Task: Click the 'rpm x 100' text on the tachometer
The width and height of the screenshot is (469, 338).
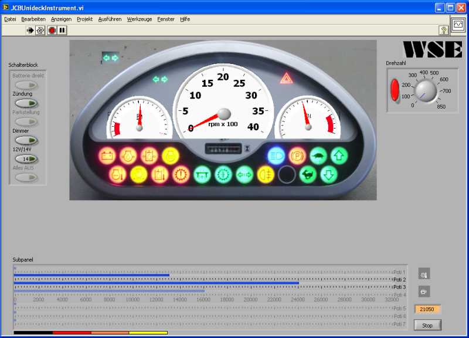Action: (223, 124)
